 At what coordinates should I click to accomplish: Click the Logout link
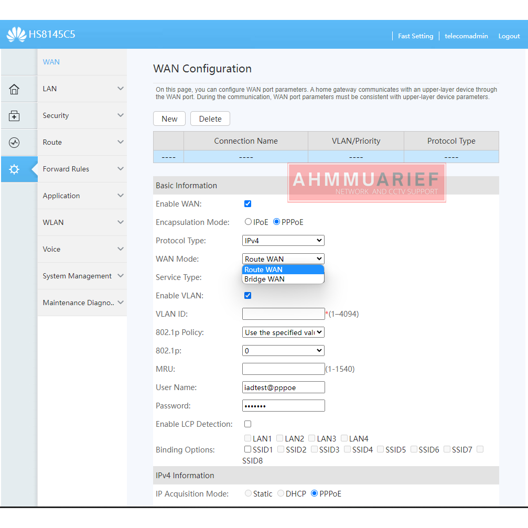click(x=509, y=36)
